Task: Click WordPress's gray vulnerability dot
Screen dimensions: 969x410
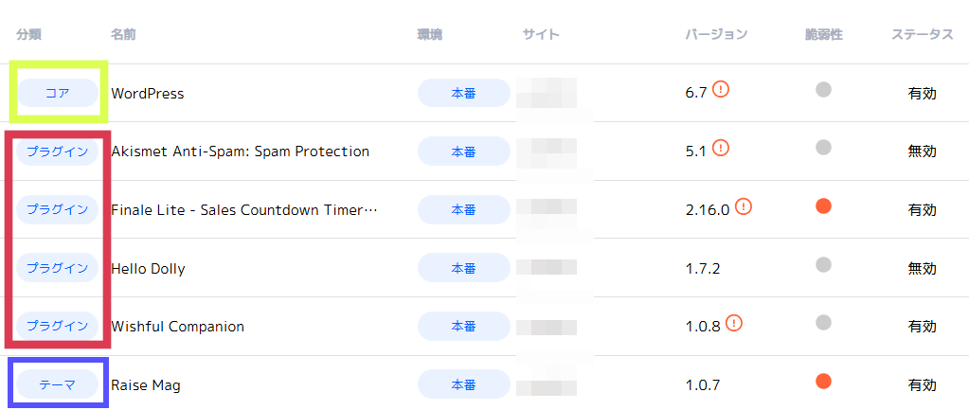Action: point(823,90)
